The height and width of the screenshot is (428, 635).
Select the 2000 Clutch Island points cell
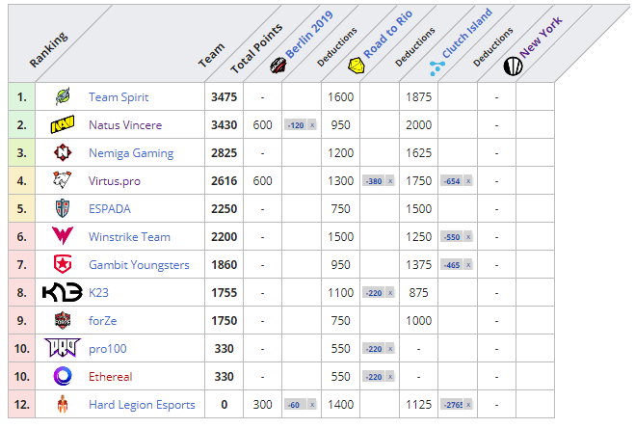coord(419,125)
